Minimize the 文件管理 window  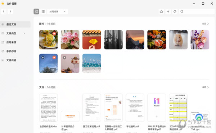[194, 4]
